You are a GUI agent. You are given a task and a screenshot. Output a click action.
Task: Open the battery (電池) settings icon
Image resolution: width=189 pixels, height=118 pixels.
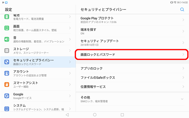(7, 17)
